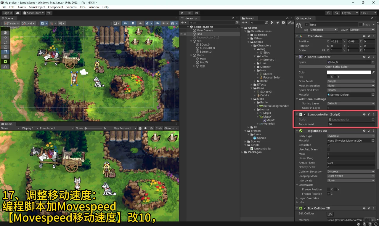The image size is (379, 226).
Task: Toggle 2D mode in Scene view
Action: click(125, 23)
